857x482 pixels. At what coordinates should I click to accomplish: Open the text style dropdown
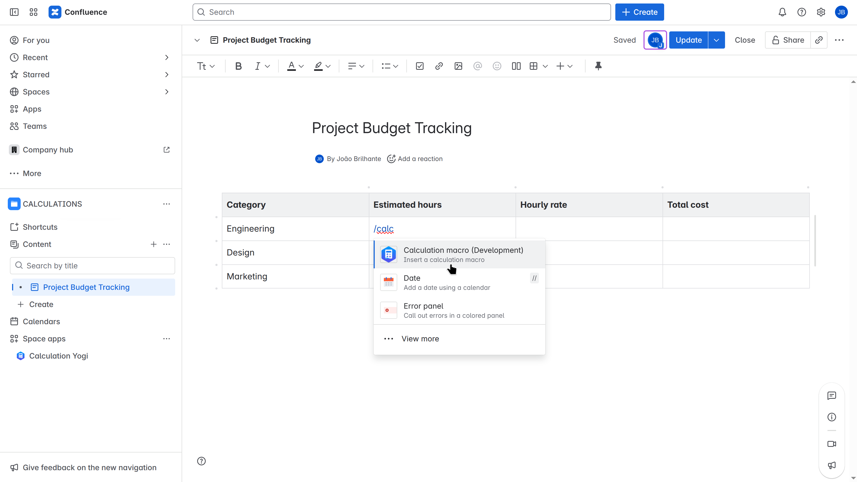[206, 66]
